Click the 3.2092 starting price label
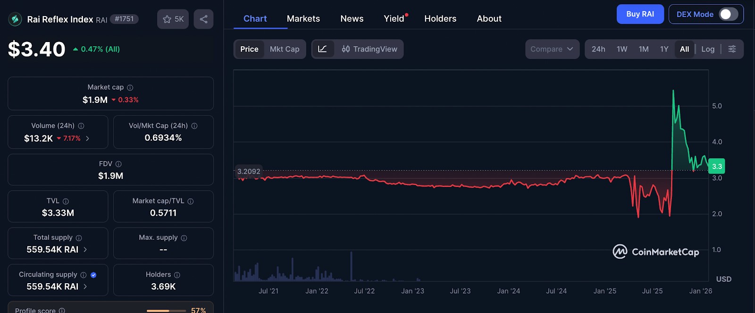This screenshot has width=755, height=313. click(x=249, y=171)
